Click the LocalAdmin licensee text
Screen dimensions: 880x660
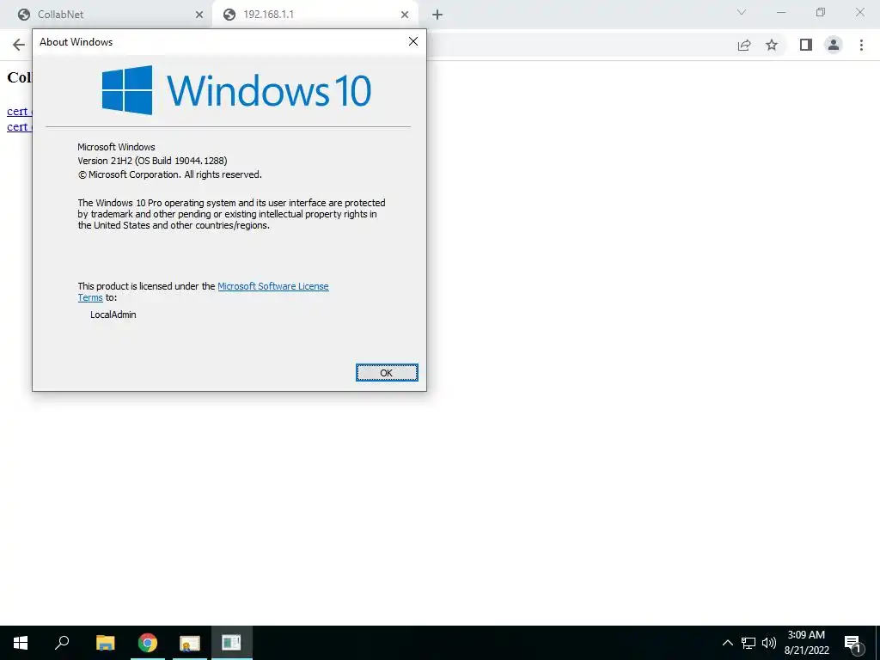point(113,315)
